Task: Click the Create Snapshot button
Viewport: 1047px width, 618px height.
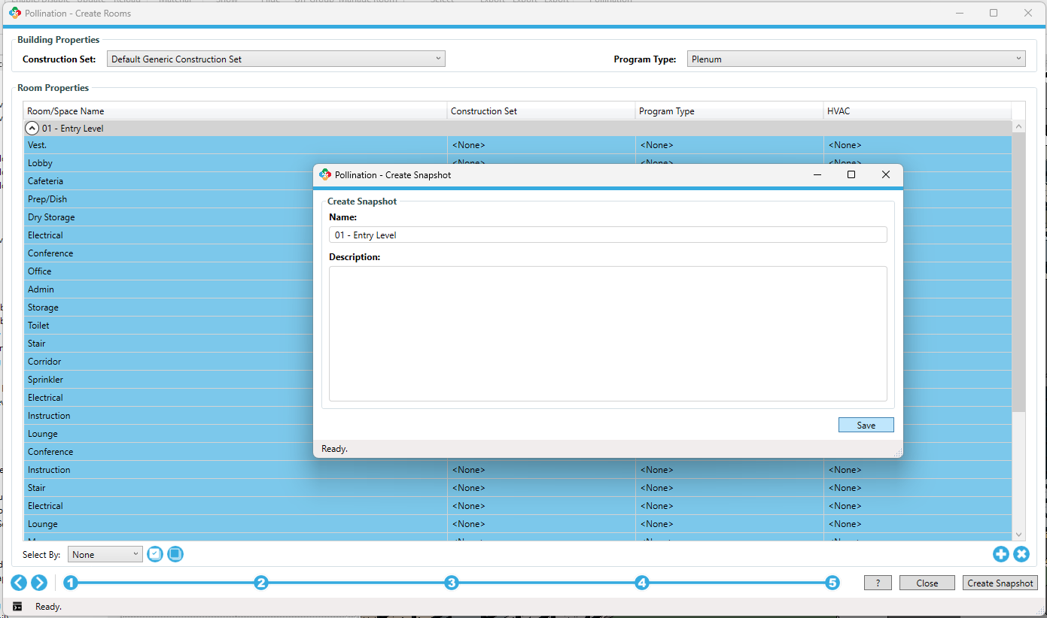Action: [x=1000, y=583]
